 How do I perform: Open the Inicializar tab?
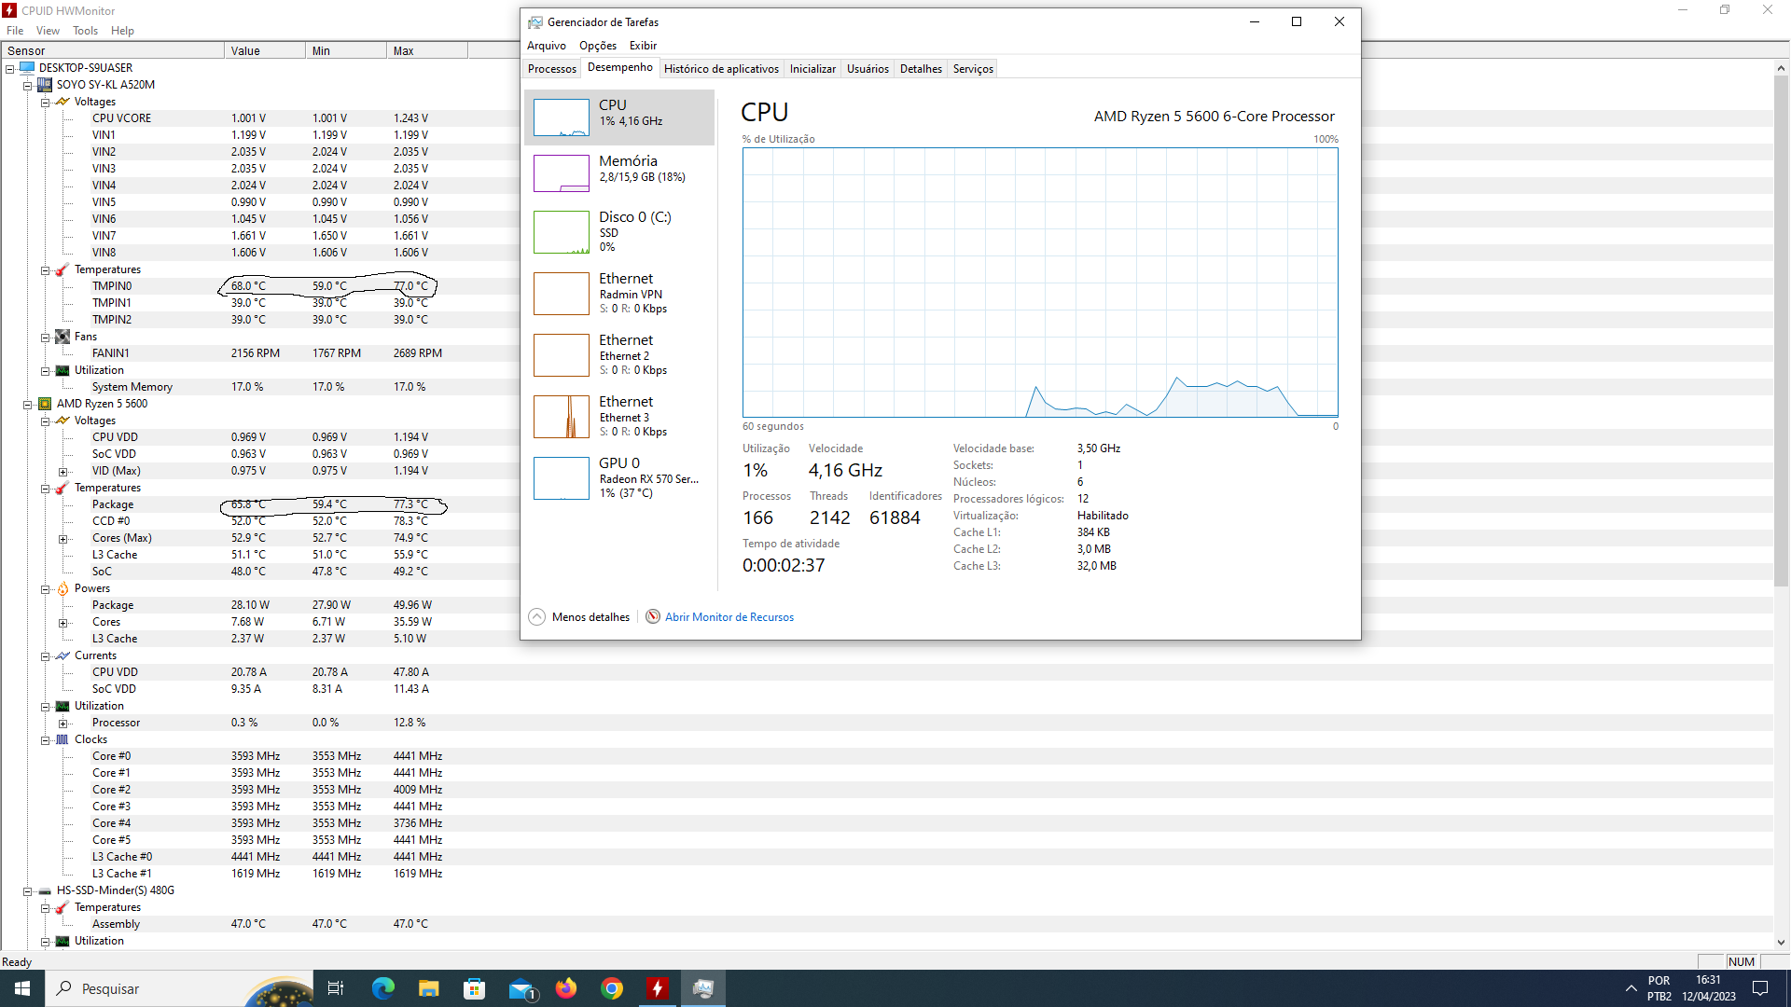click(x=812, y=68)
